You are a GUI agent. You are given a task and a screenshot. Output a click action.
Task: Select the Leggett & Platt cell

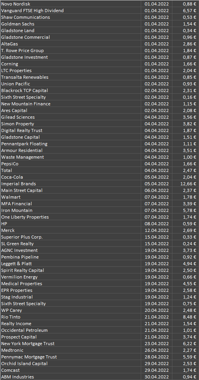[x=71, y=264]
